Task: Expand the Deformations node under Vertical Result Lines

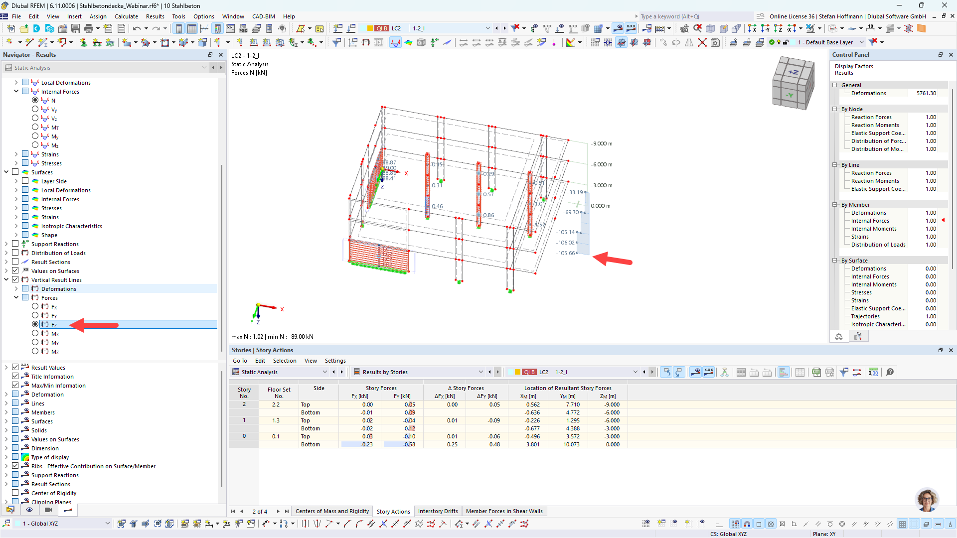Action: [x=16, y=289]
